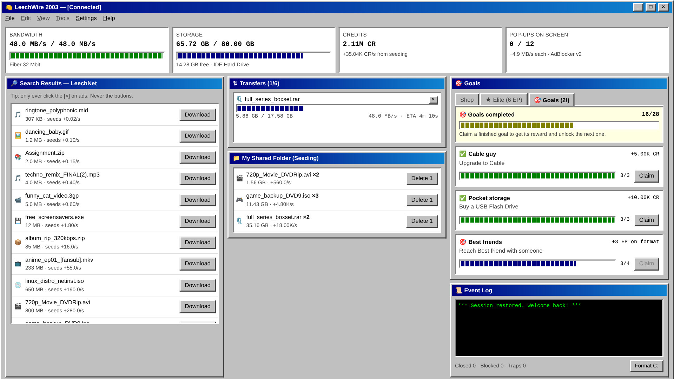
Task: Click the gamepad icon beside game_backup_DVD9.iso ×3
Action: pos(239,200)
